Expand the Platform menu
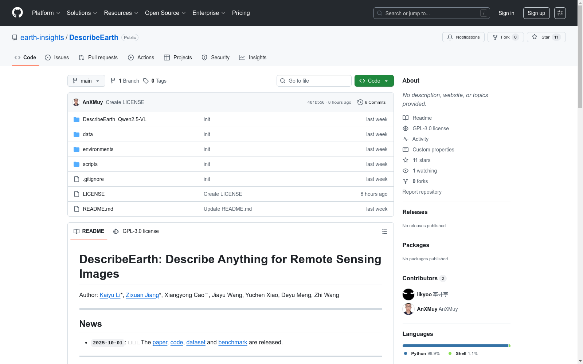Screen dimensions: 583x364 46,13
